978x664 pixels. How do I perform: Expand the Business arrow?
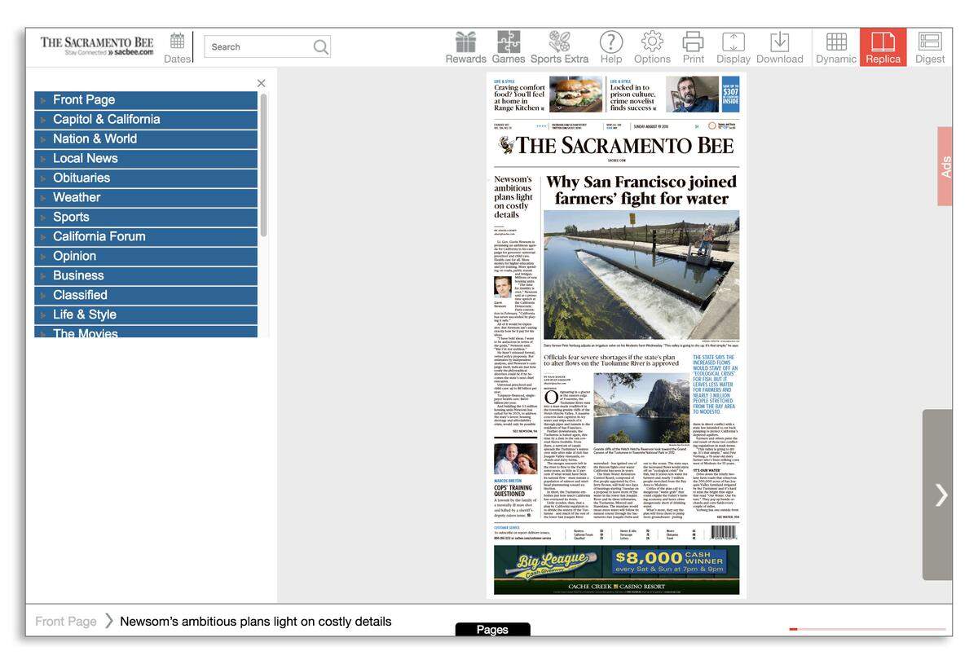pyautogui.click(x=43, y=276)
